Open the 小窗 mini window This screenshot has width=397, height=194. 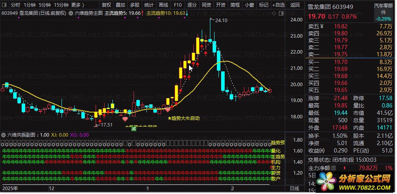[x=250, y=5]
